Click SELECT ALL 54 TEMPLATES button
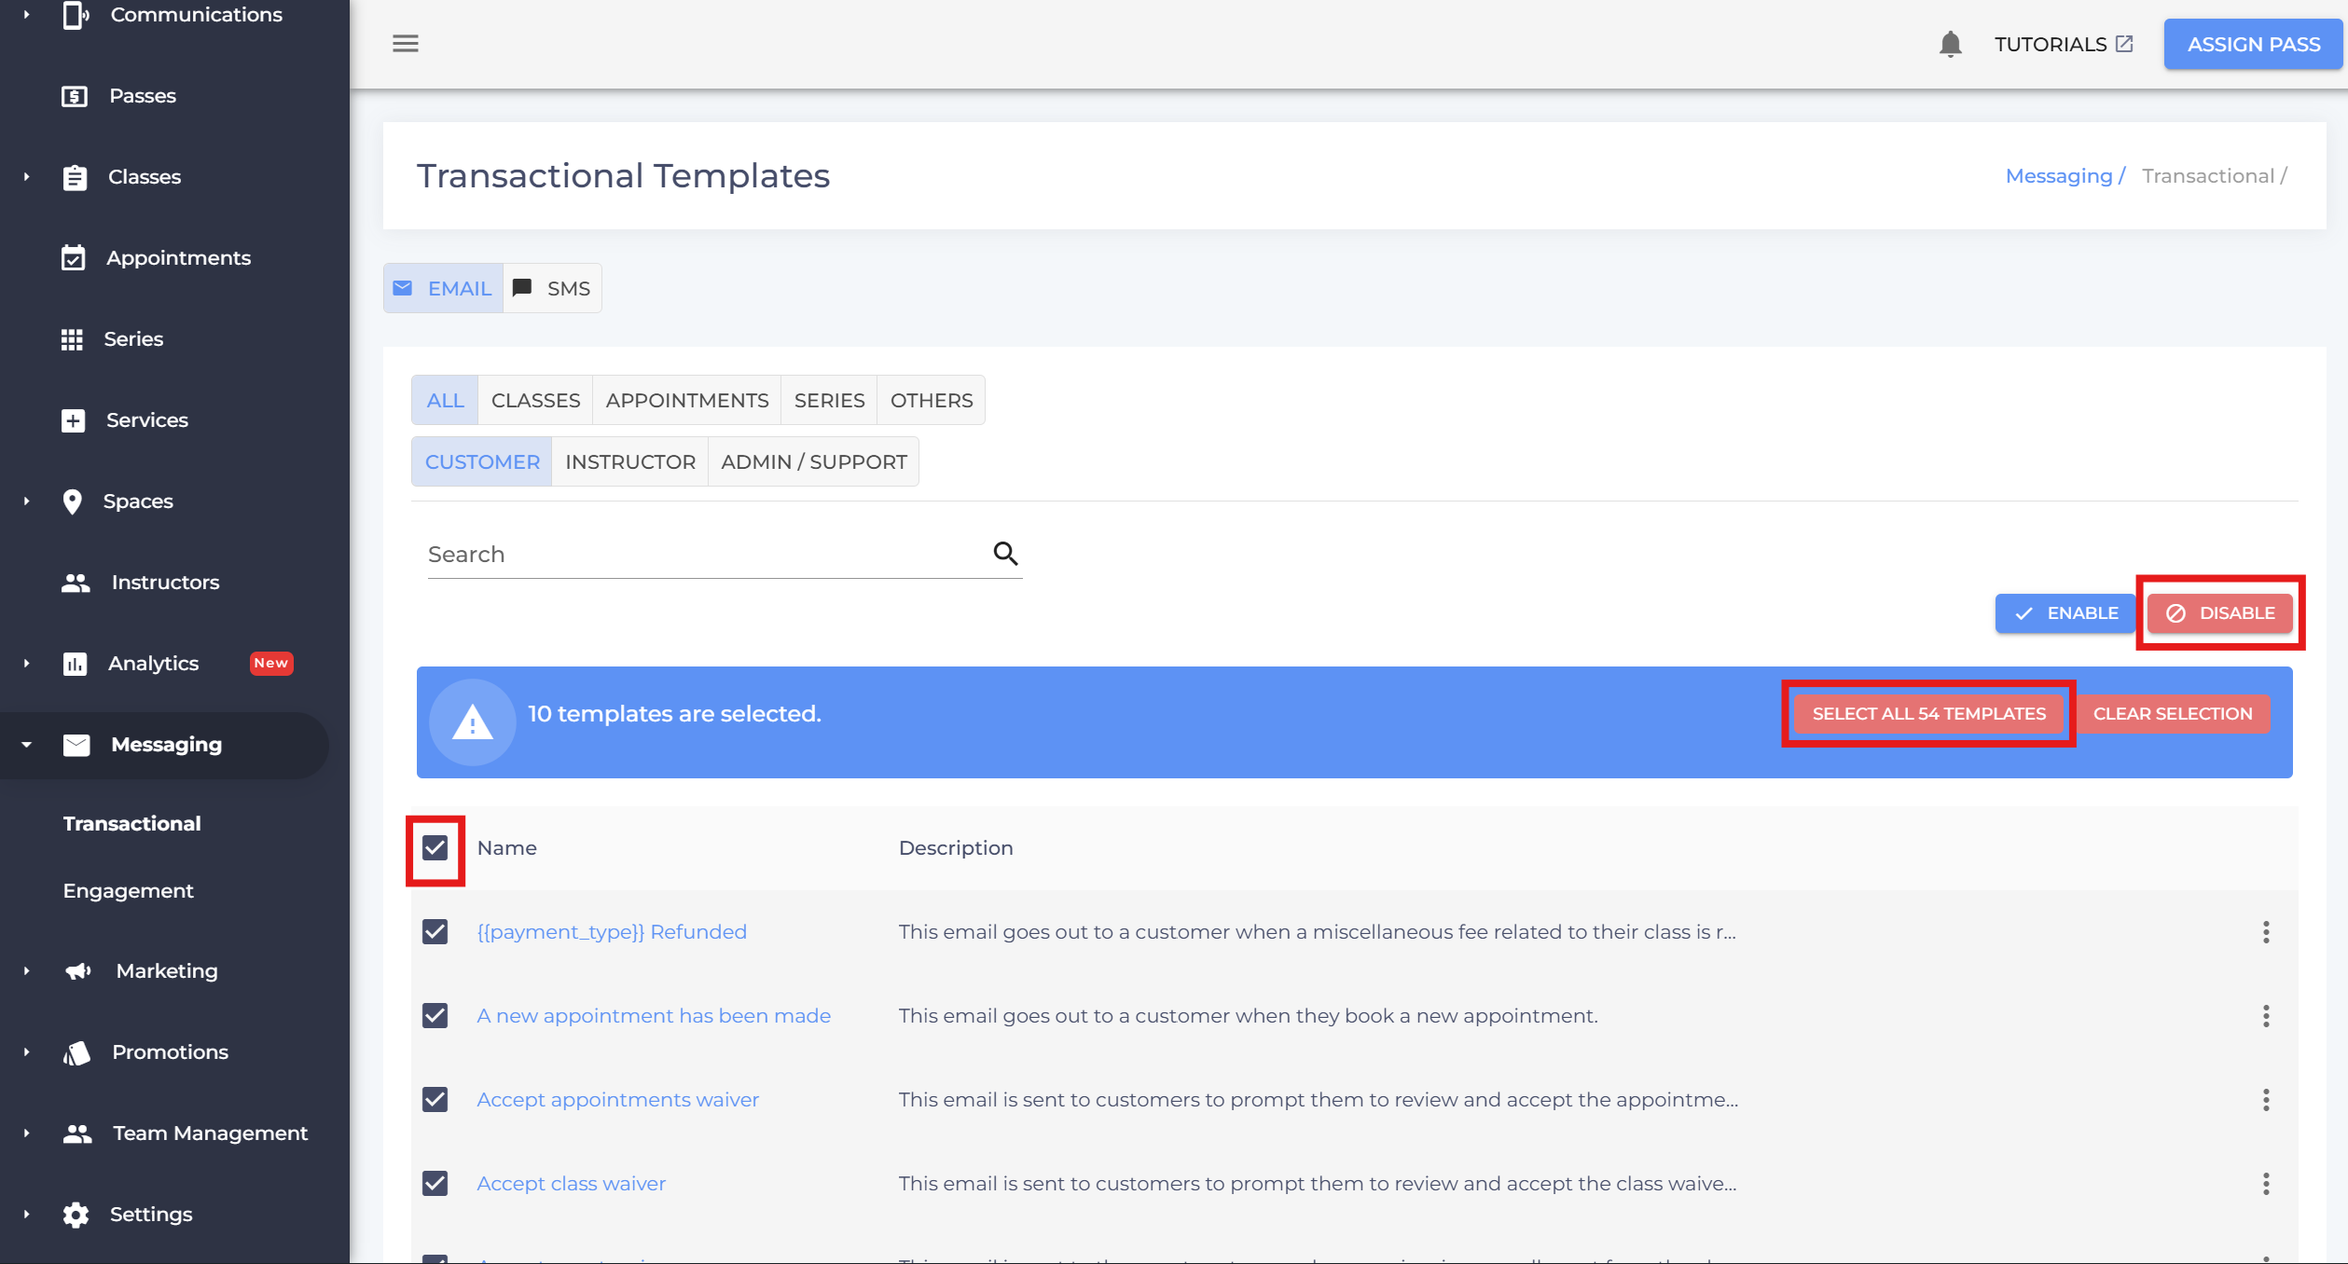2348x1264 pixels. click(x=1928, y=714)
